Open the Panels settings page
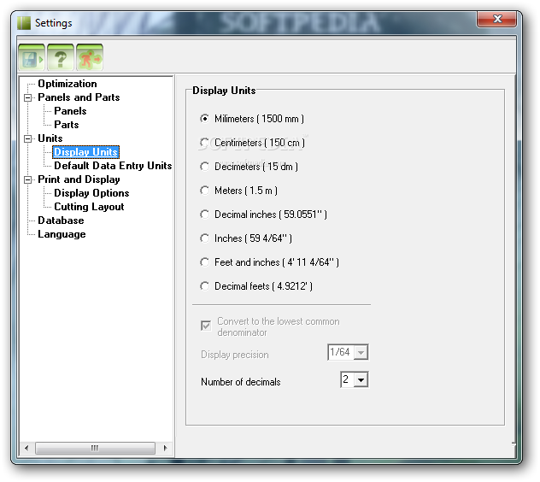This screenshot has height=482, width=540. (70, 111)
